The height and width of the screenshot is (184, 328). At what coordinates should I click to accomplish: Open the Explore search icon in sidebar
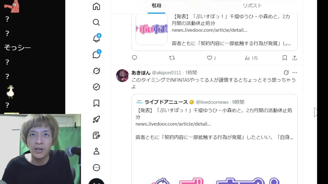(x=96, y=22)
